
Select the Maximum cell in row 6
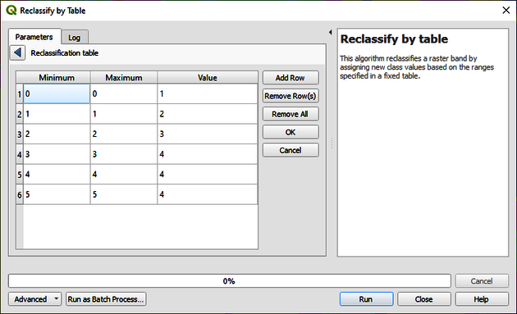point(124,194)
